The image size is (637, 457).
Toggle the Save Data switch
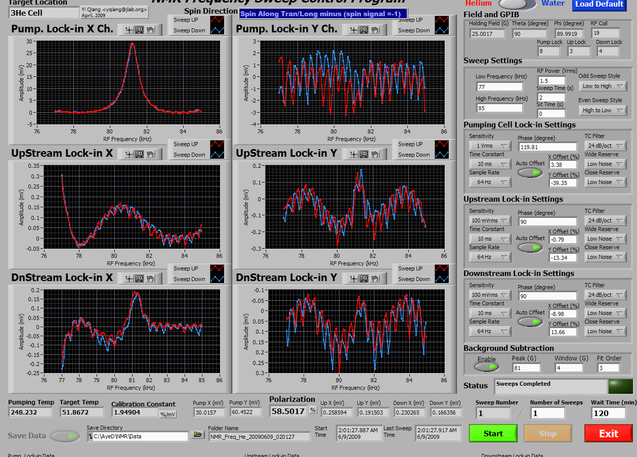(x=66, y=436)
